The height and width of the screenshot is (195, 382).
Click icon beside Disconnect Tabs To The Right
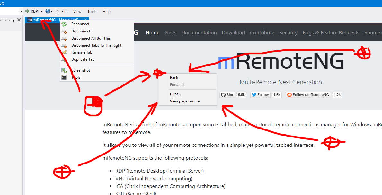point(64,46)
